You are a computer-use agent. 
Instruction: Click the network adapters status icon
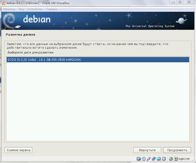click(x=154, y=159)
